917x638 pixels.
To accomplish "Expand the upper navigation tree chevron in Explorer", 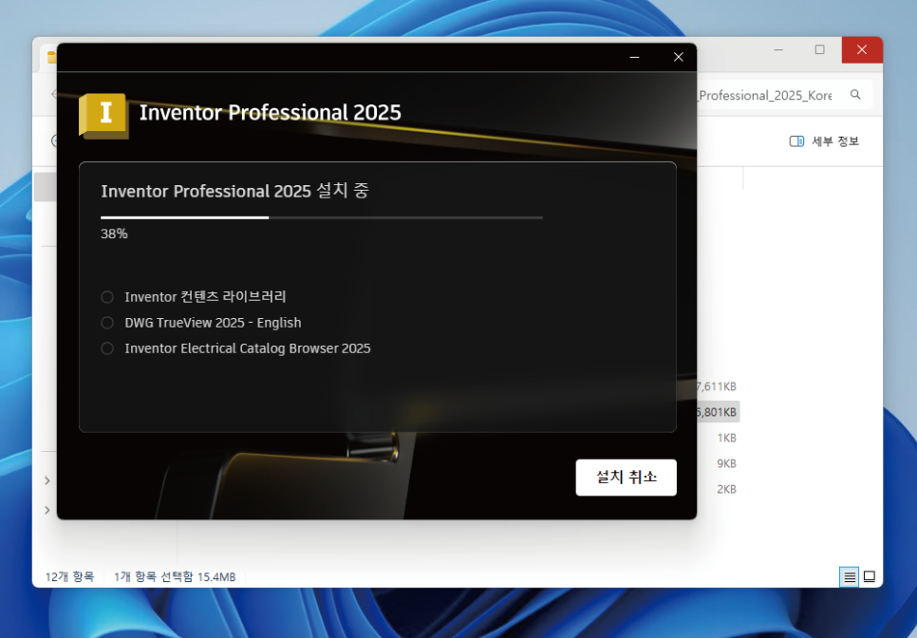I will (x=47, y=480).
